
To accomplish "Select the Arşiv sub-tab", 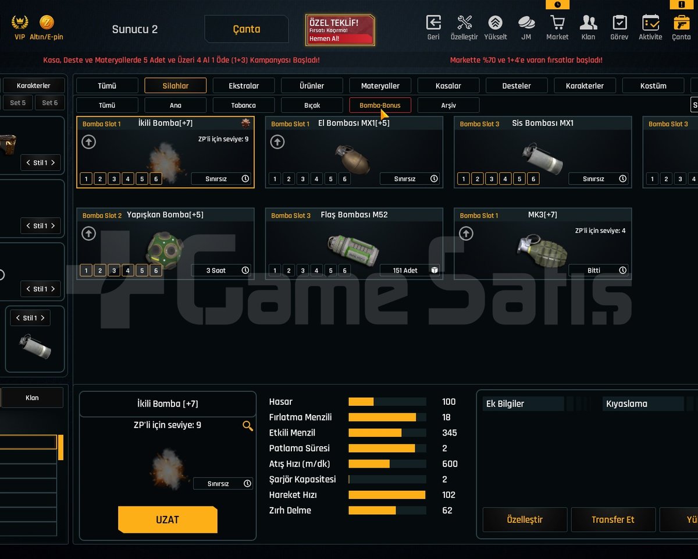I will tap(448, 105).
